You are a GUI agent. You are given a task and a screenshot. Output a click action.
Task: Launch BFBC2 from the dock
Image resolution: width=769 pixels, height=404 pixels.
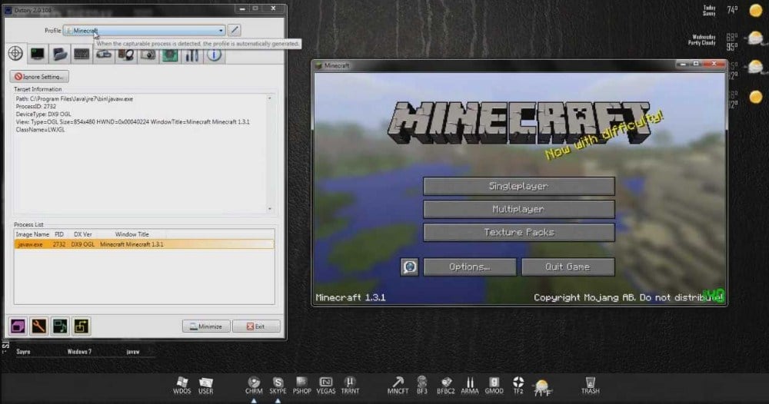[446, 386]
